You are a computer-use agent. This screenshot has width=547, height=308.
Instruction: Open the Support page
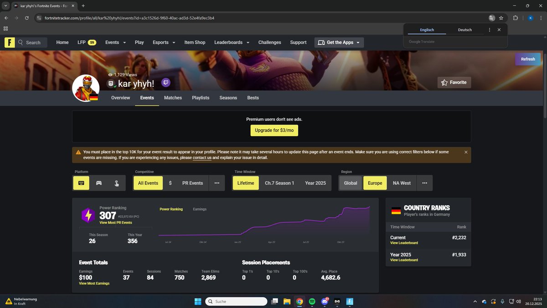tap(298, 42)
